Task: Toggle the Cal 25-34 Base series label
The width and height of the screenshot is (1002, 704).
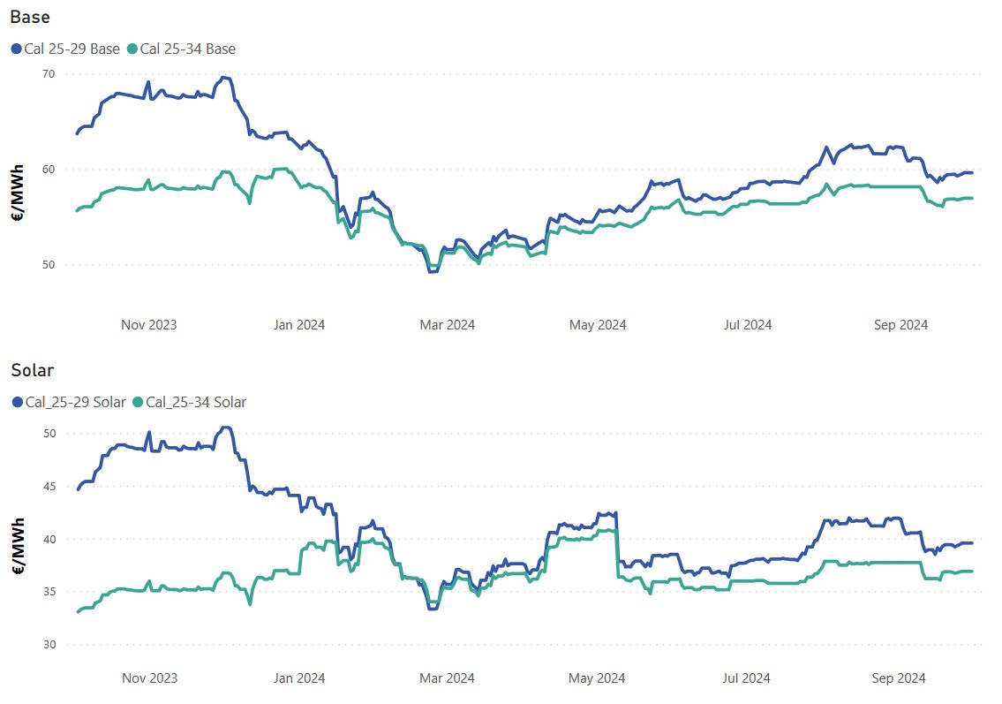Action: (x=188, y=49)
